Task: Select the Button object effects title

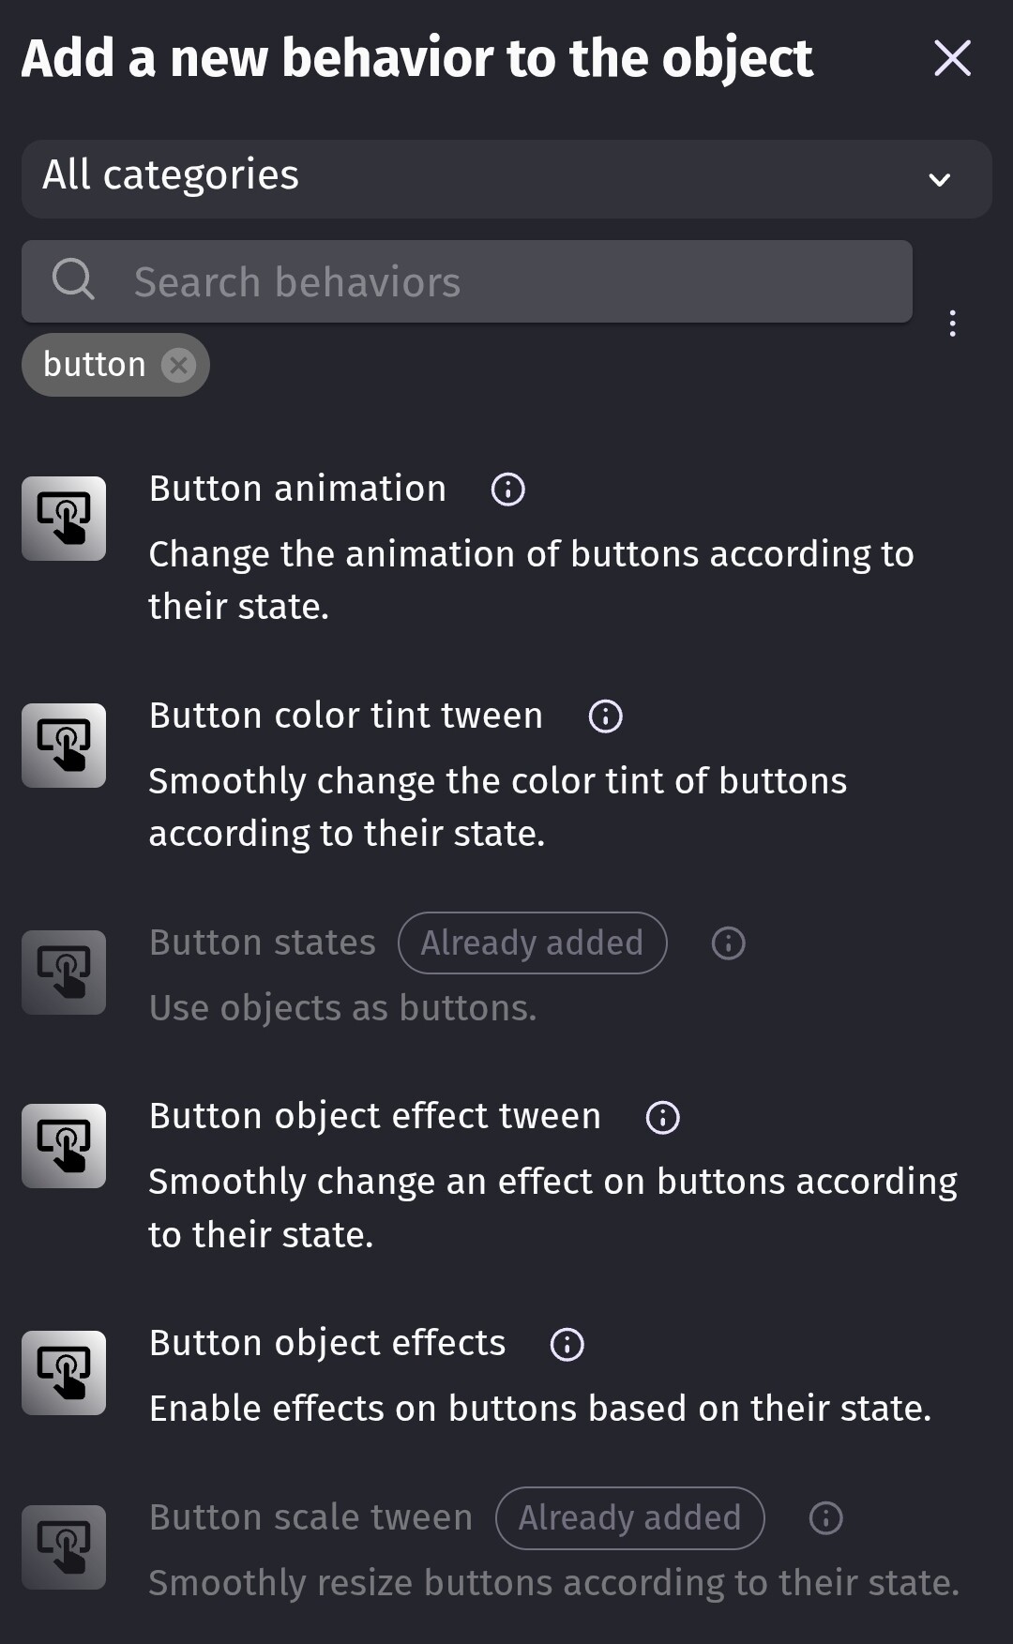Action: 327,1344
